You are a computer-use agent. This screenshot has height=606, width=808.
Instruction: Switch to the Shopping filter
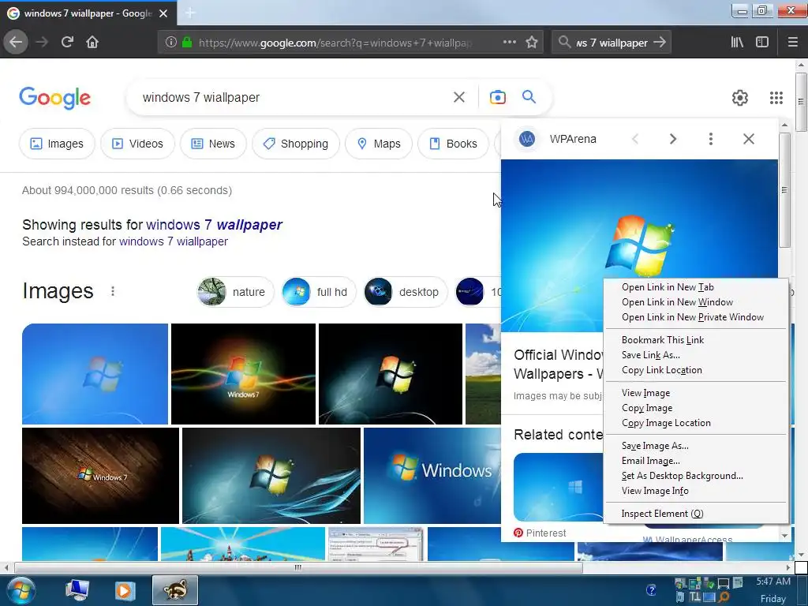pyautogui.click(x=296, y=144)
